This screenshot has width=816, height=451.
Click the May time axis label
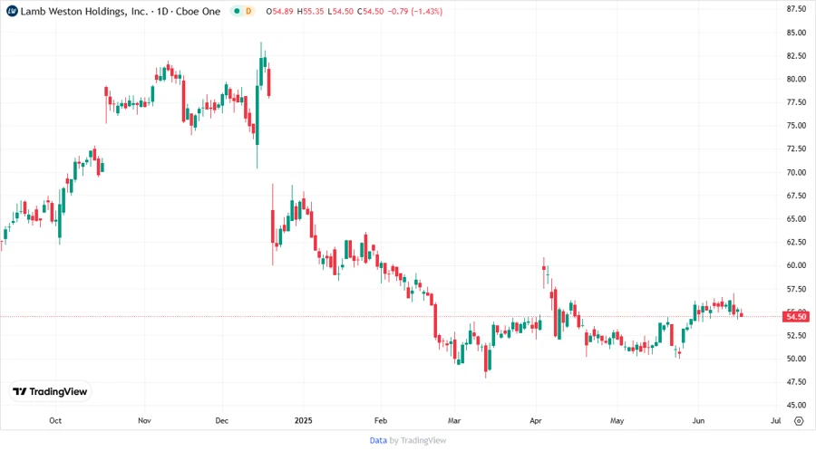[x=617, y=420]
